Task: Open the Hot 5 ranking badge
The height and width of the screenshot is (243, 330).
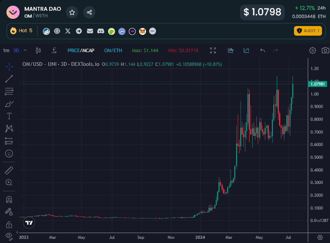Action: (21, 31)
